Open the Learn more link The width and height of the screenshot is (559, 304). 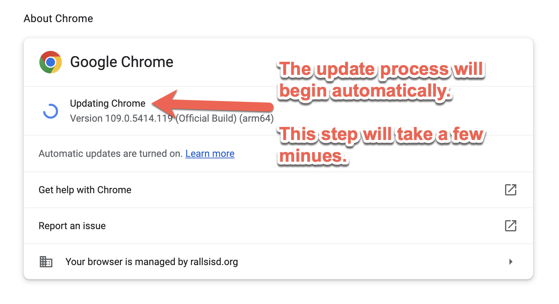tap(210, 153)
